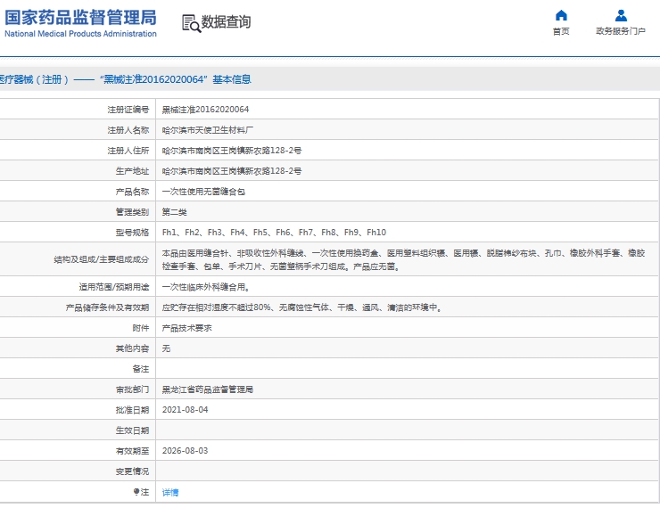Click the 附件 row label
The width and height of the screenshot is (660, 508).
141,328
